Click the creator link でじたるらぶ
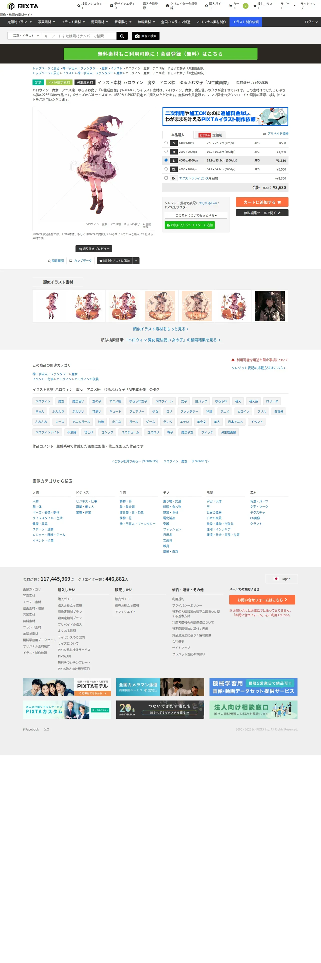 pyautogui.click(x=208, y=203)
